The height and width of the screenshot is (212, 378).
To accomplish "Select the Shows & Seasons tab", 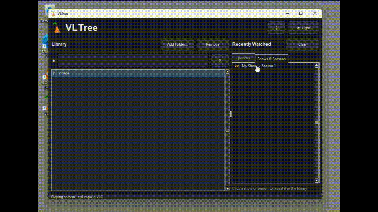I will tap(271, 59).
